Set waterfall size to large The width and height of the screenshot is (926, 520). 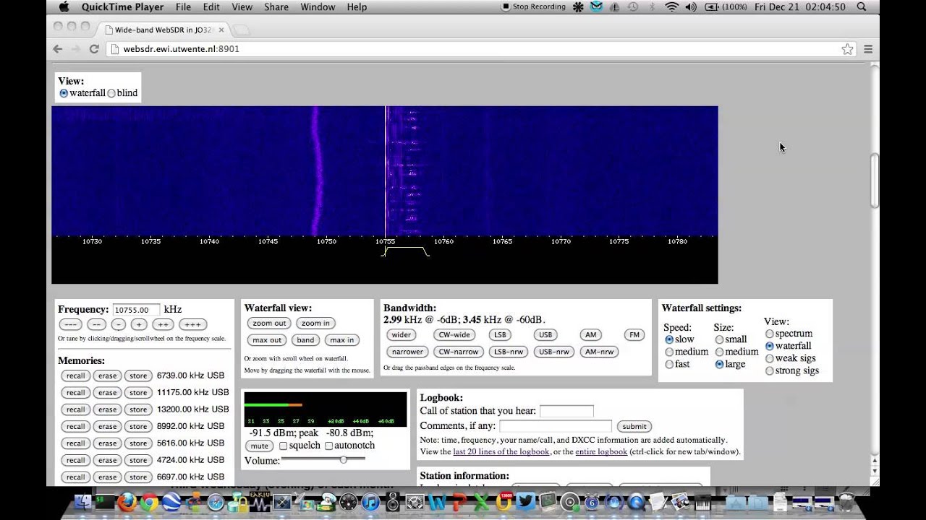pos(719,364)
